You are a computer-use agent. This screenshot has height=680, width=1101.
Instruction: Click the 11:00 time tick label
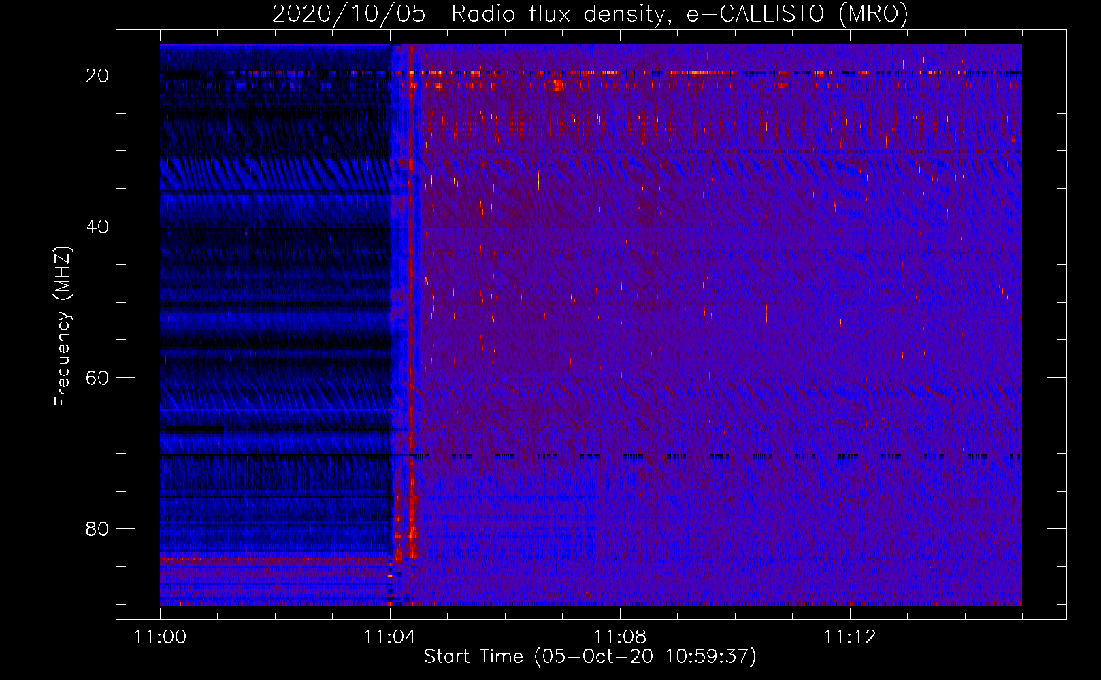[160, 637]
